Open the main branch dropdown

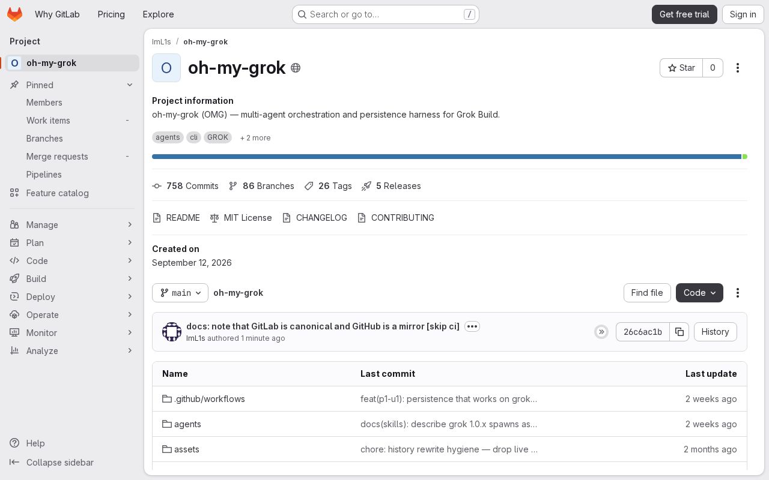click(180, 293)
